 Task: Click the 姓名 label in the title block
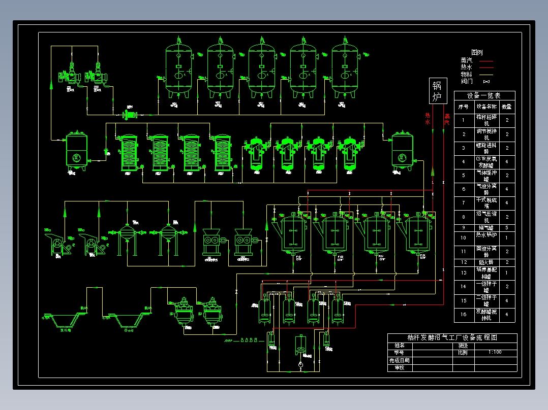coord(400,346)
